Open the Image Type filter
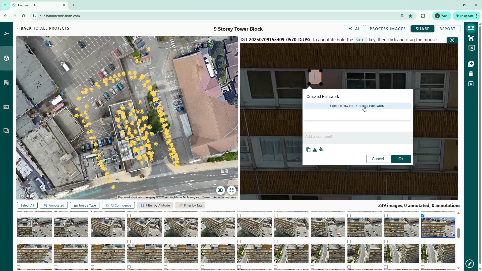 [x=85, y=205]
